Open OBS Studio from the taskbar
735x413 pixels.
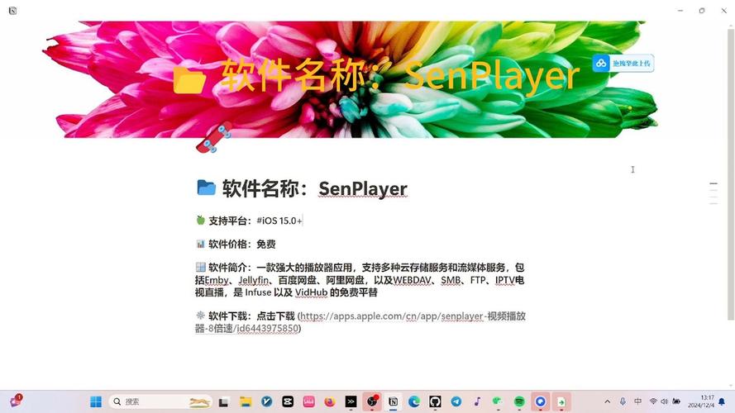tap(372, 401)
